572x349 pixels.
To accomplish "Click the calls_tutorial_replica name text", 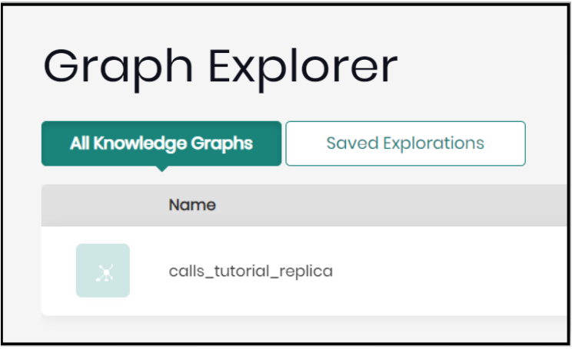I will pos(251,271).
